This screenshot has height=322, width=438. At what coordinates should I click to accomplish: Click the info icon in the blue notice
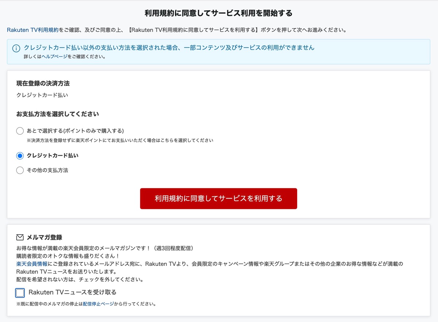16,49
